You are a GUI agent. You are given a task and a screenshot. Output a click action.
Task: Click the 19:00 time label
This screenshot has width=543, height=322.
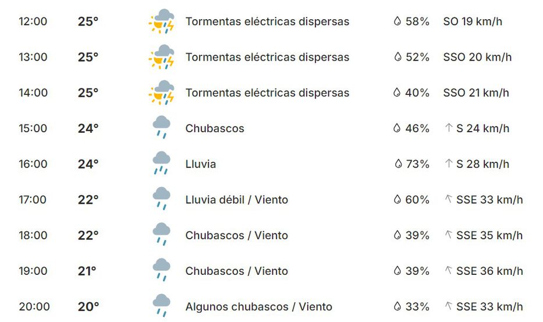tap(33, 271)
